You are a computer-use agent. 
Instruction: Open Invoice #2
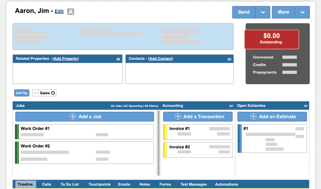point(198,150)
